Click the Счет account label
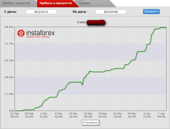Image resolution: width=170 pixels, height=129 pixels. [82, 22]
